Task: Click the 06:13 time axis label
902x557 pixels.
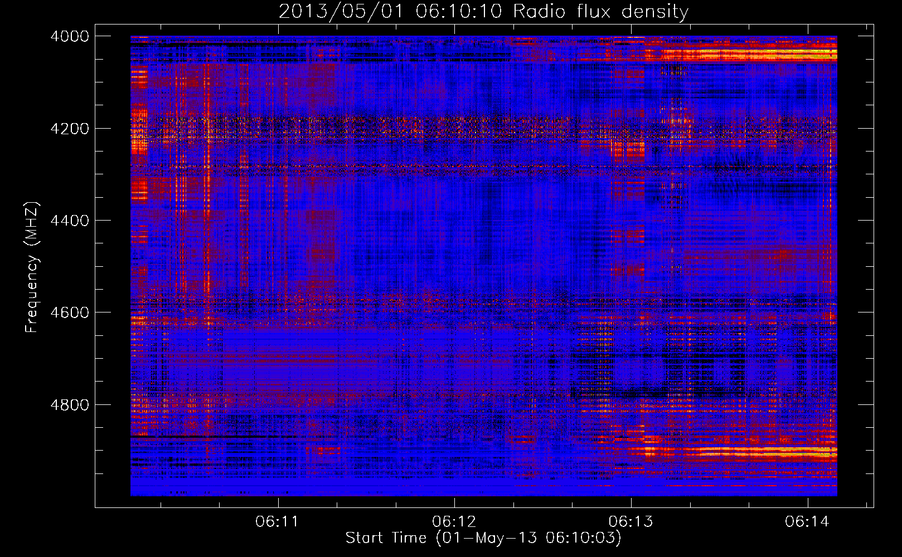Action: 631,522
